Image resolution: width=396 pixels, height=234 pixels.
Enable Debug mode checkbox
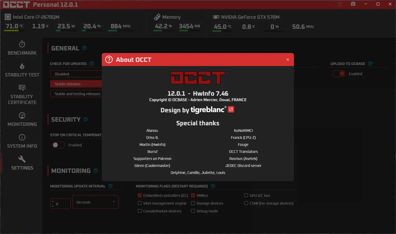tap(193, 211)
